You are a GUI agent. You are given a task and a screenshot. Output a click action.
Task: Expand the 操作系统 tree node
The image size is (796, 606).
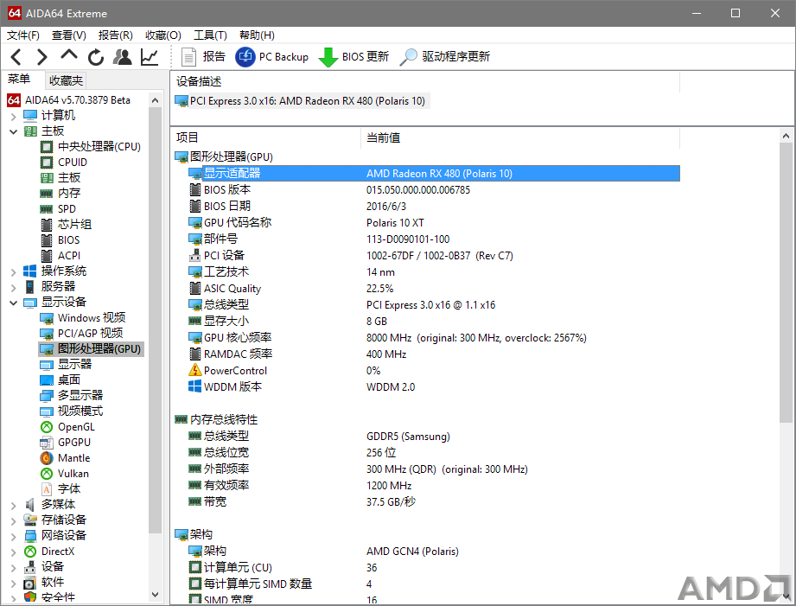[13, 271]
